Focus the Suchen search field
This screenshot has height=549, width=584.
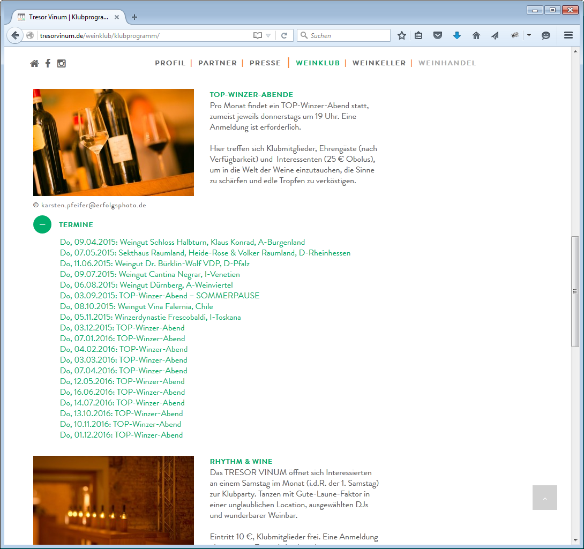tap(344, 35)
